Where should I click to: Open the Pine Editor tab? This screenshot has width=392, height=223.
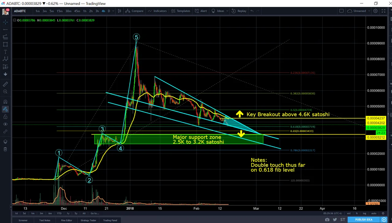66,220
